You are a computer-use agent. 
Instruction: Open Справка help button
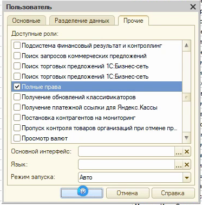coord(173,193)
